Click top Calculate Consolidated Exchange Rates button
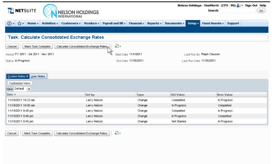Viewport: 272px width, 164px height. tap(82, 46)
